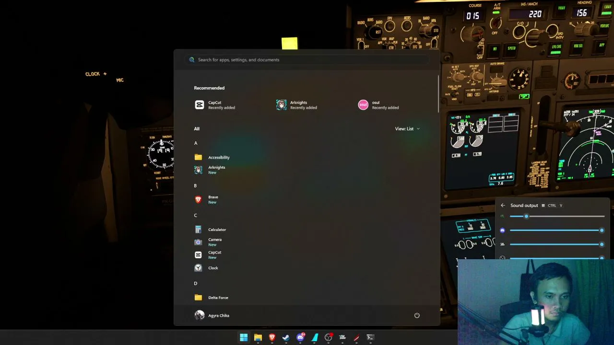Open the Start button on the taskbar

pos(244,337)
